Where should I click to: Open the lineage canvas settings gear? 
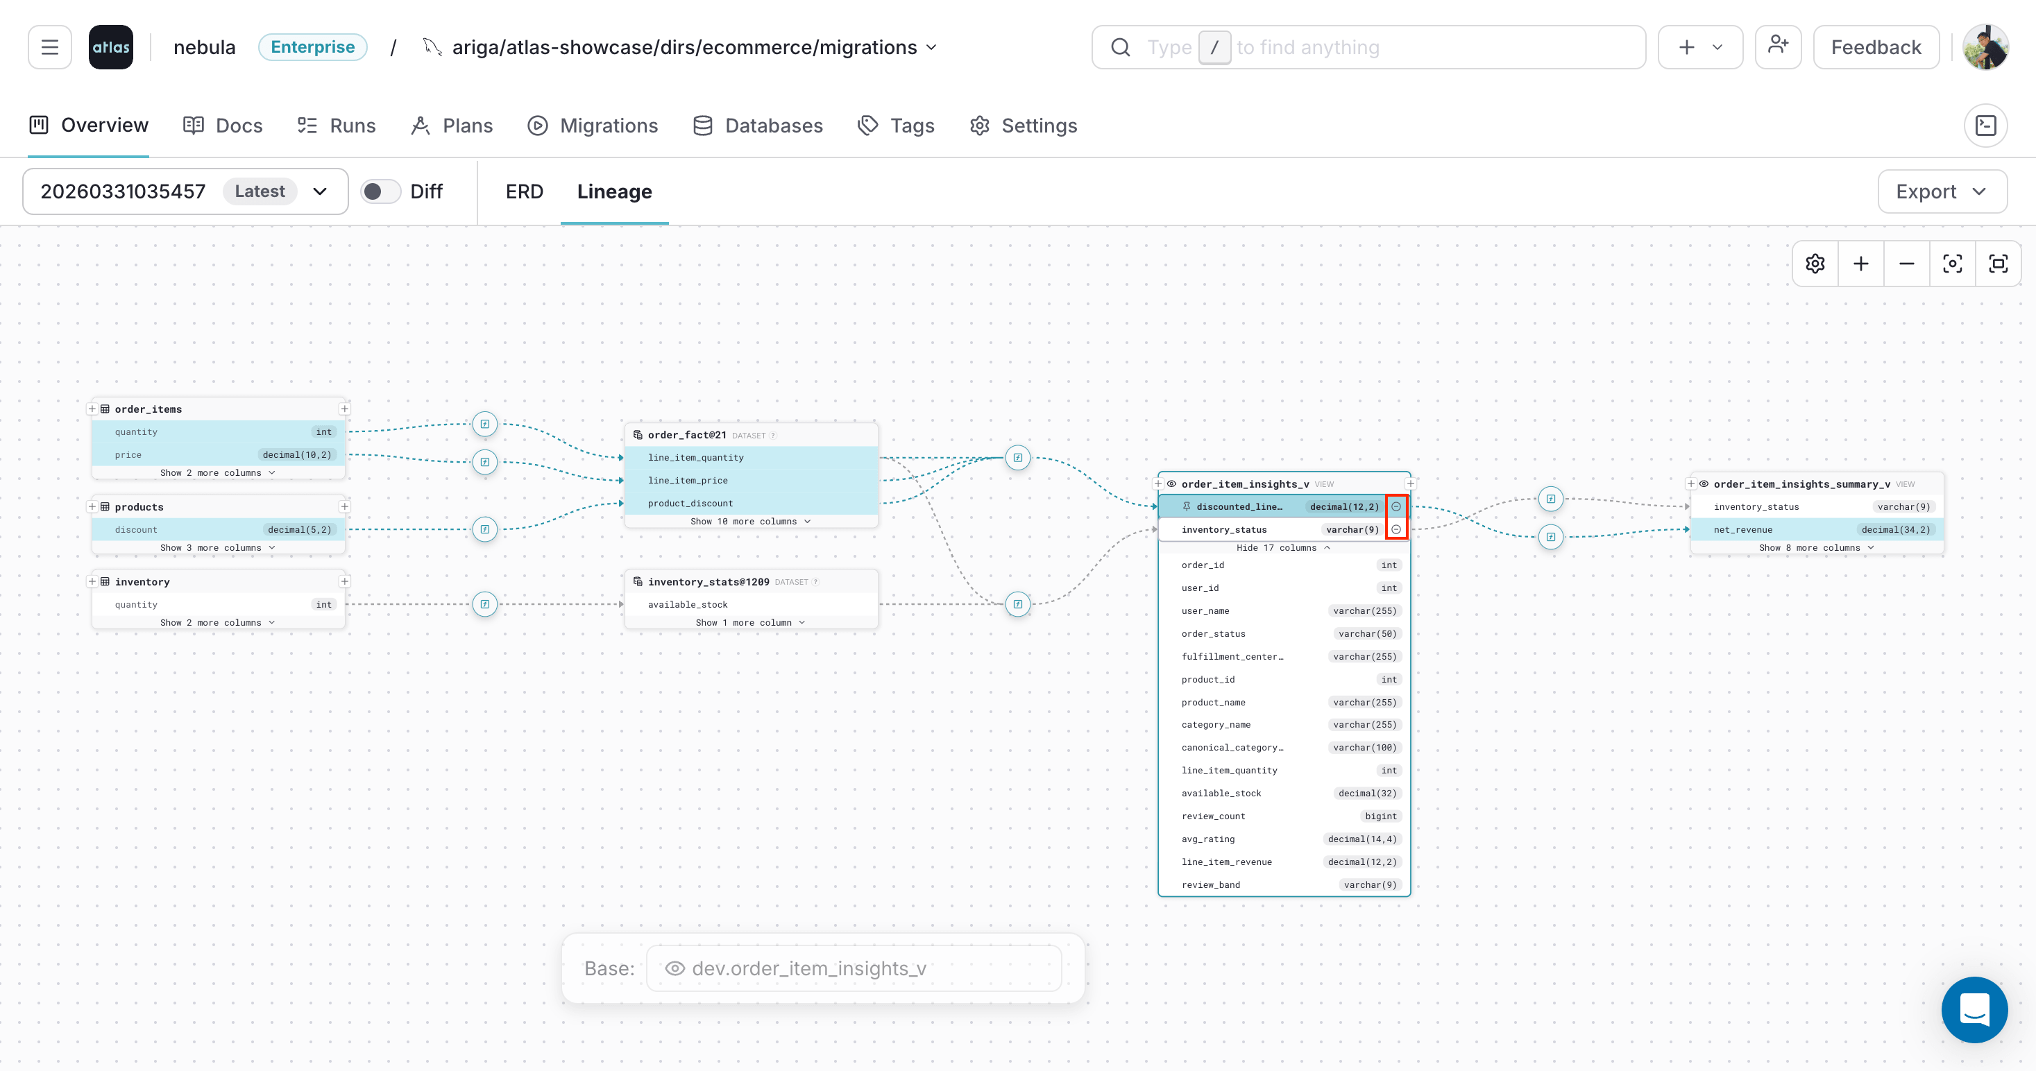(x=1815, y=264)
